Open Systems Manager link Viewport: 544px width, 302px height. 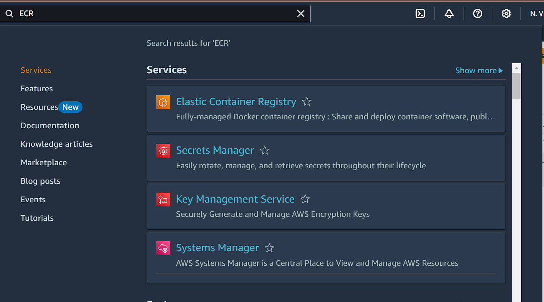point(217,248)
